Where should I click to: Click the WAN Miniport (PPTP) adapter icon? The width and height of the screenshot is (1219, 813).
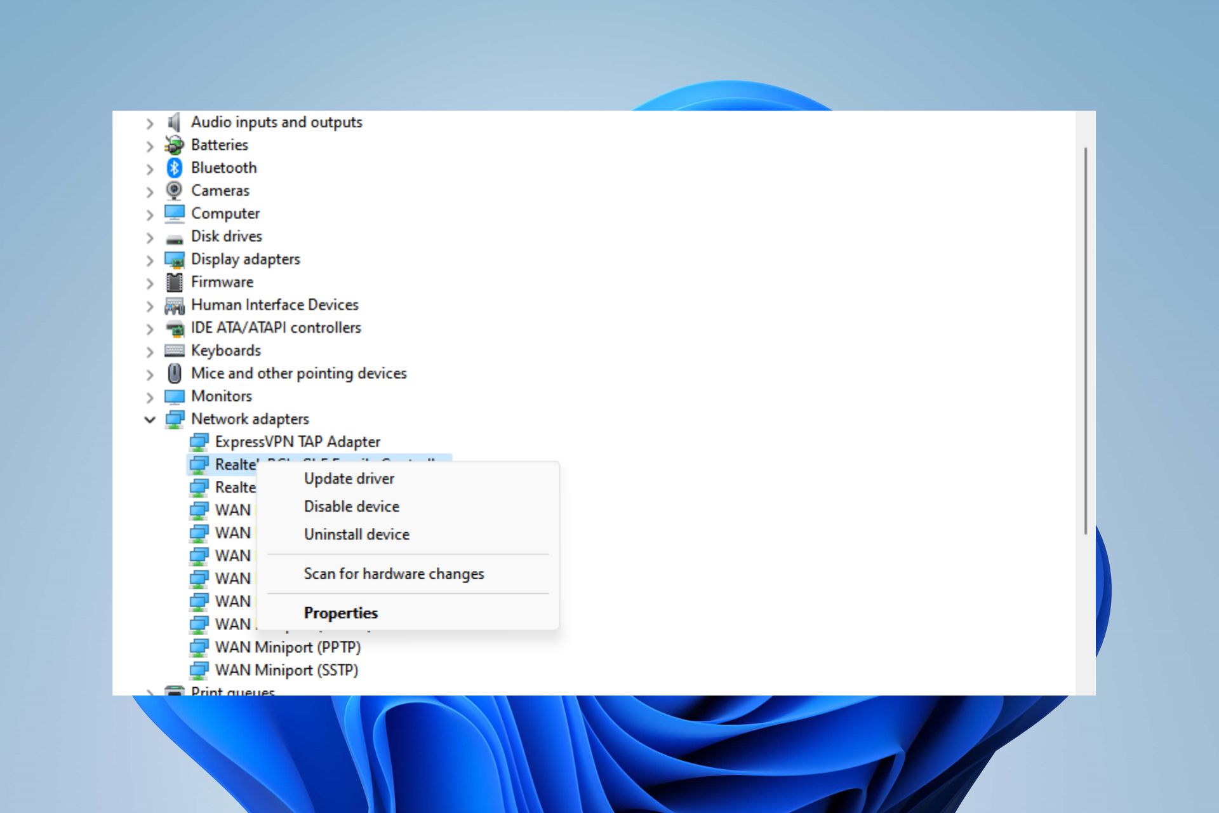pos(199,647)
